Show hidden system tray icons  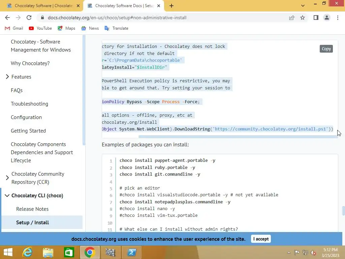click(x=289, y=253)
